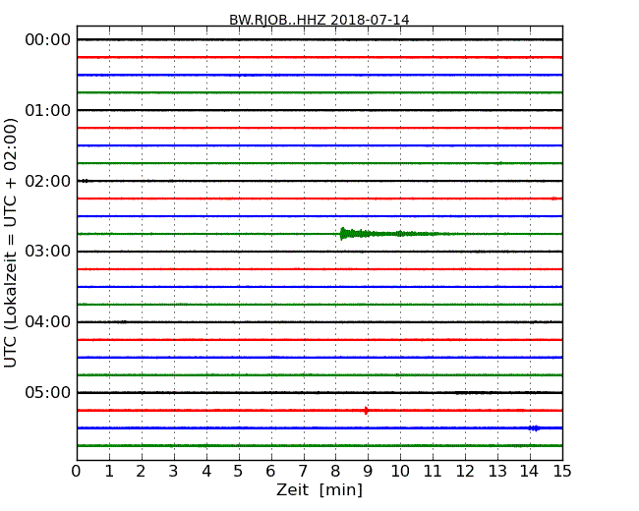This screenshot has width=639, height=511.
Task: Click x-axis tick label 0
Action: tap(77, 472)
